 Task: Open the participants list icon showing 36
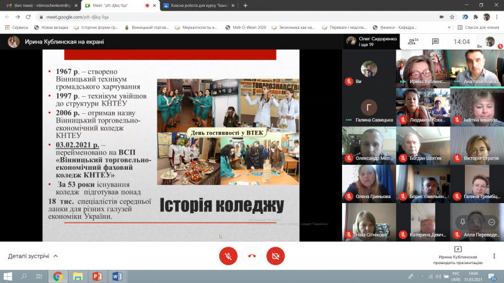413,42
